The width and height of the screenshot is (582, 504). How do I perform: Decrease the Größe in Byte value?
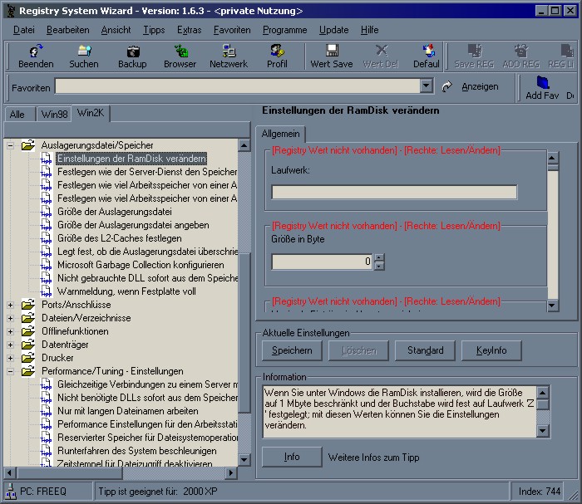379,266
